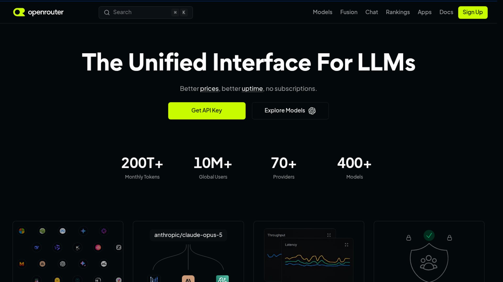The image size is (503, 282).
Task: Click the purple starburst provider icon
Action: click(104, 231)
